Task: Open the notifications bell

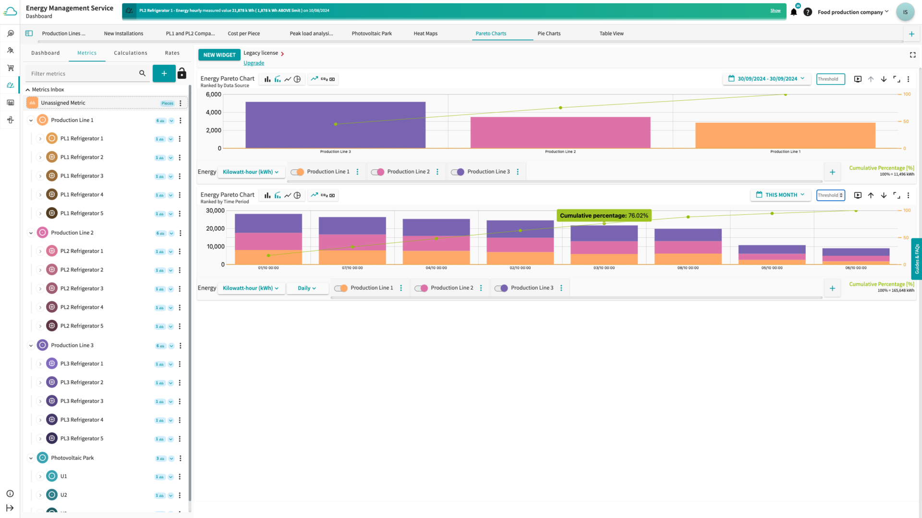Action: click(794, 12)
